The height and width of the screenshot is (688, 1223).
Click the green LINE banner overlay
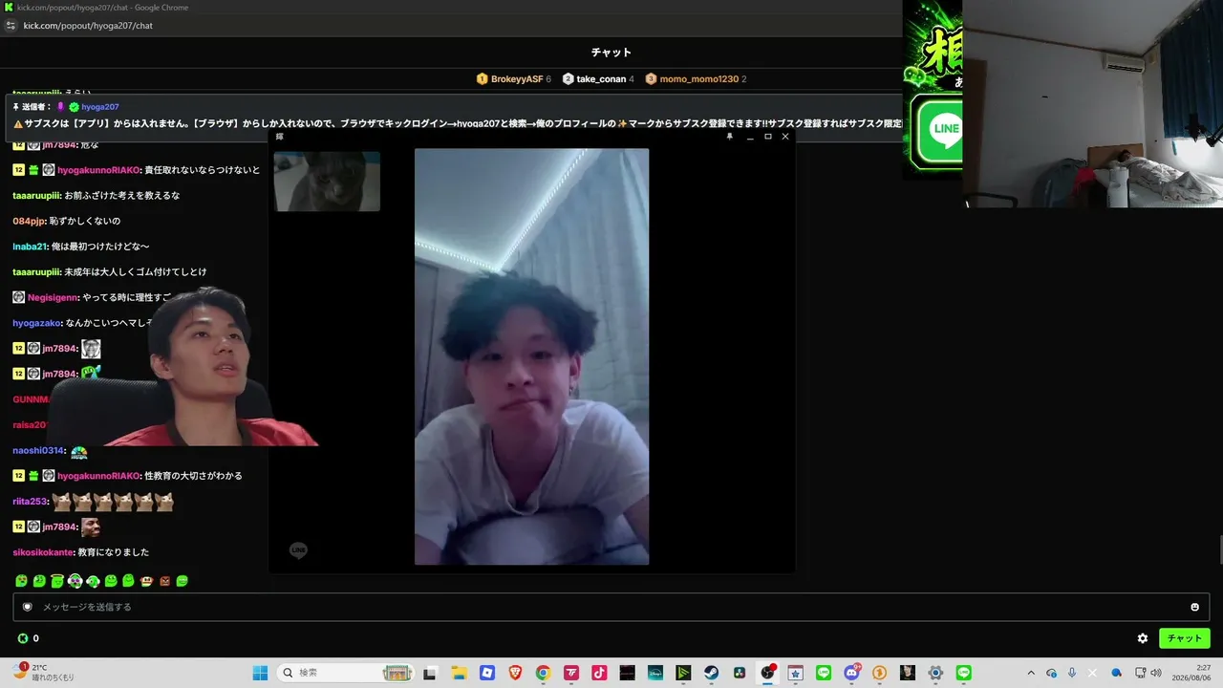936,131
